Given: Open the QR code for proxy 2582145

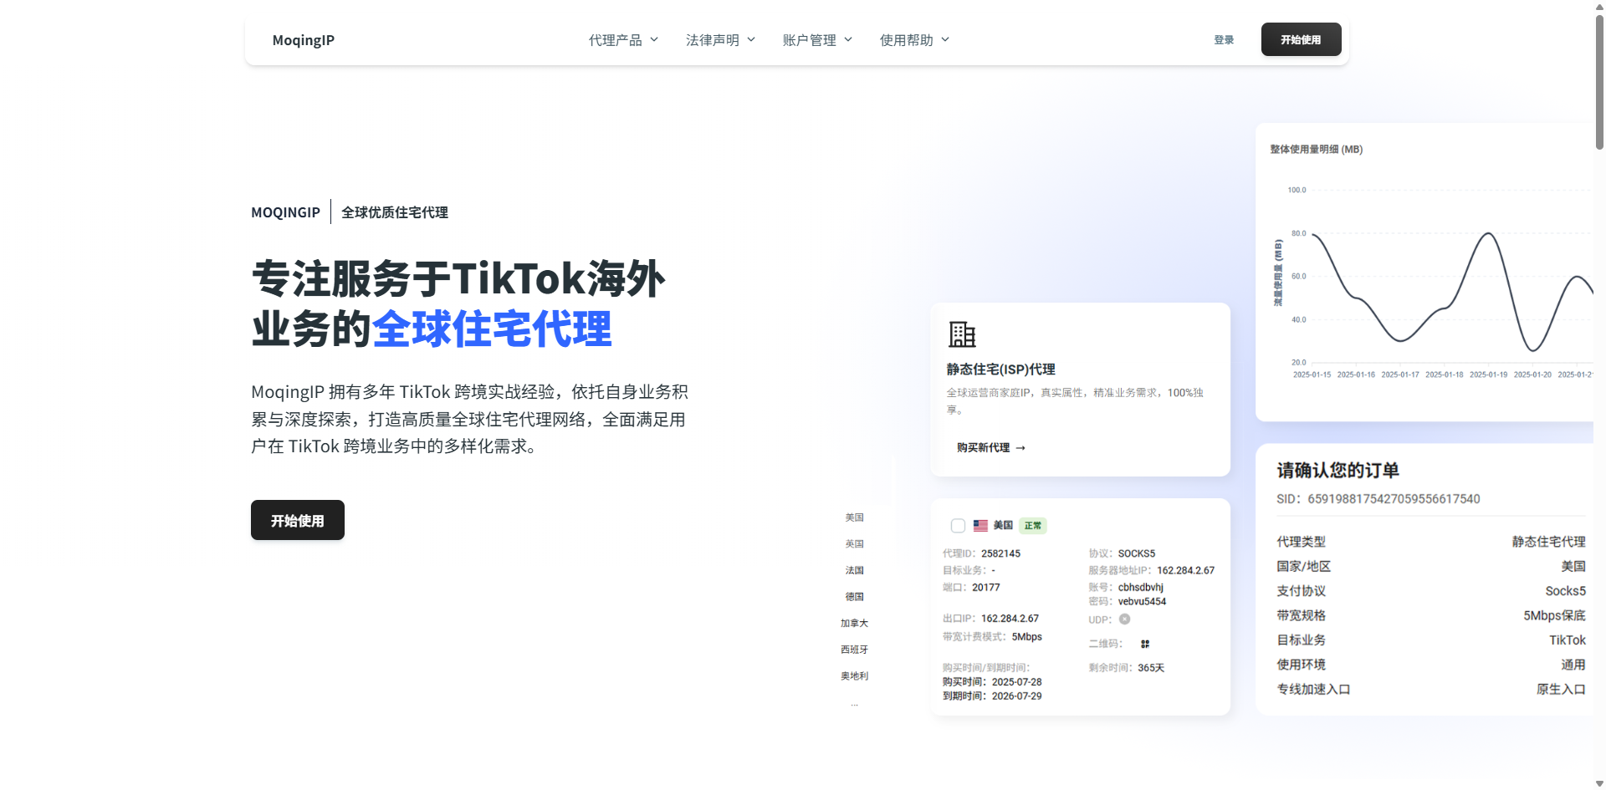Looking at the screenshot, I should pyautogui.click(x=1144, y=644).
